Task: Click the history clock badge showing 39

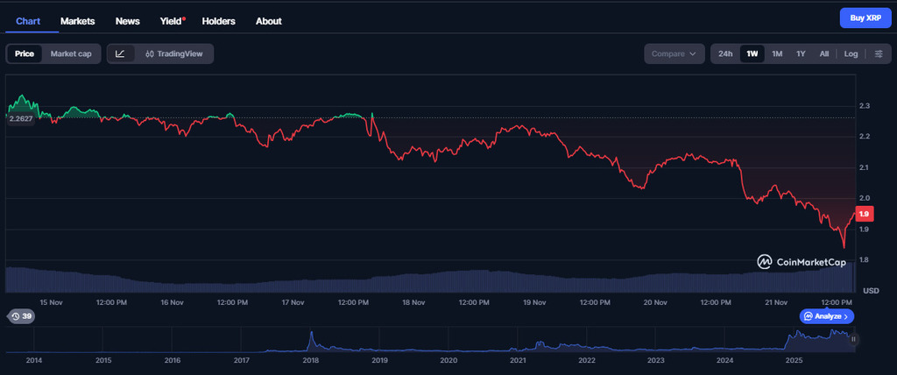Action: click(20, 316)
